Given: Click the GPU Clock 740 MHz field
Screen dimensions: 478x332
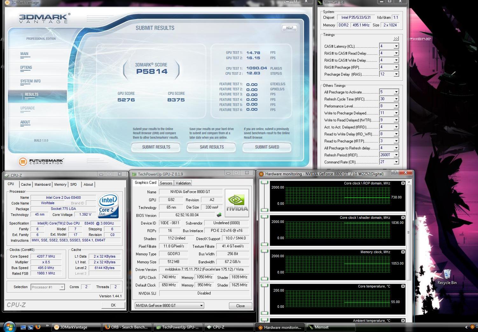Looking at the screenshot, I should [x=169, y=277].
